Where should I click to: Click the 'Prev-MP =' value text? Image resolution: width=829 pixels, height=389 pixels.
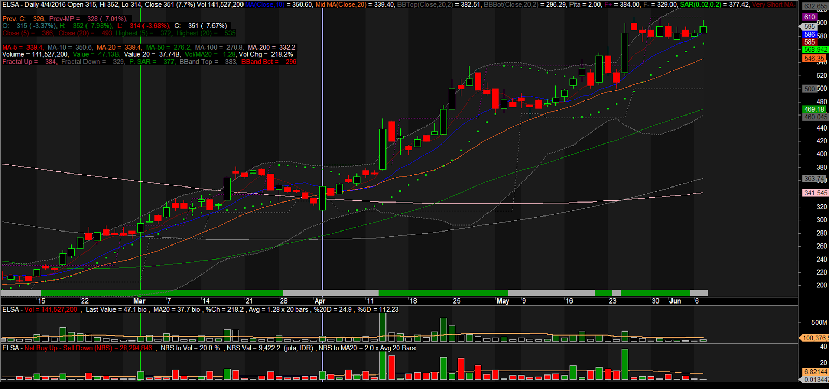tap(89, 19)
